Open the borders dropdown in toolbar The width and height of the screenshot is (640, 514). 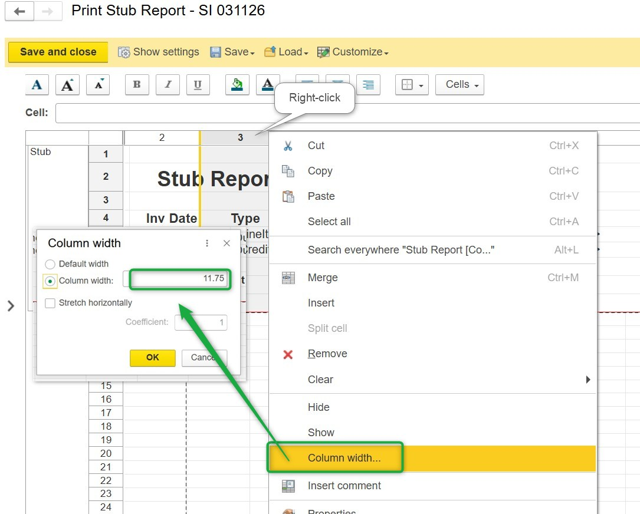412,85
